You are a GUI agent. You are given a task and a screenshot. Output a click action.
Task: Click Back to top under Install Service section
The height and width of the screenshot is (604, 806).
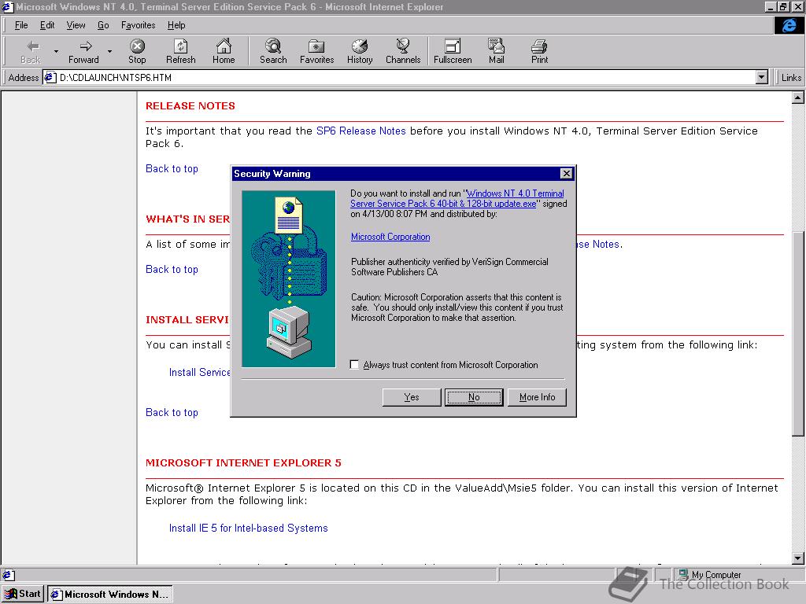(172, 412)
